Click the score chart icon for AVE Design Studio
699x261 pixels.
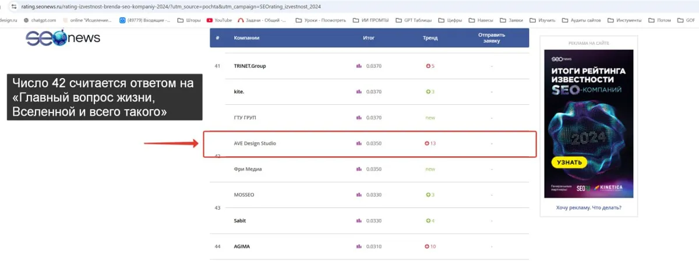coord(359,143)
